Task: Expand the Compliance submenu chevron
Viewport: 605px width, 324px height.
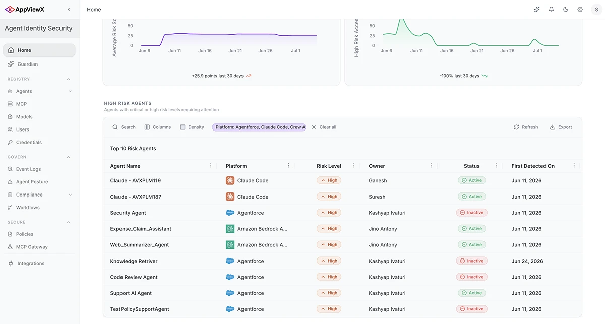Action: (x=70, y=195)
